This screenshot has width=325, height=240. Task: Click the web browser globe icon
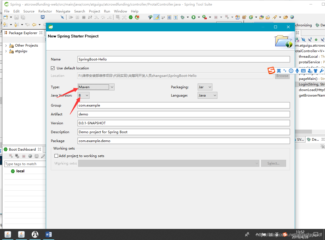tap(292, 17)
